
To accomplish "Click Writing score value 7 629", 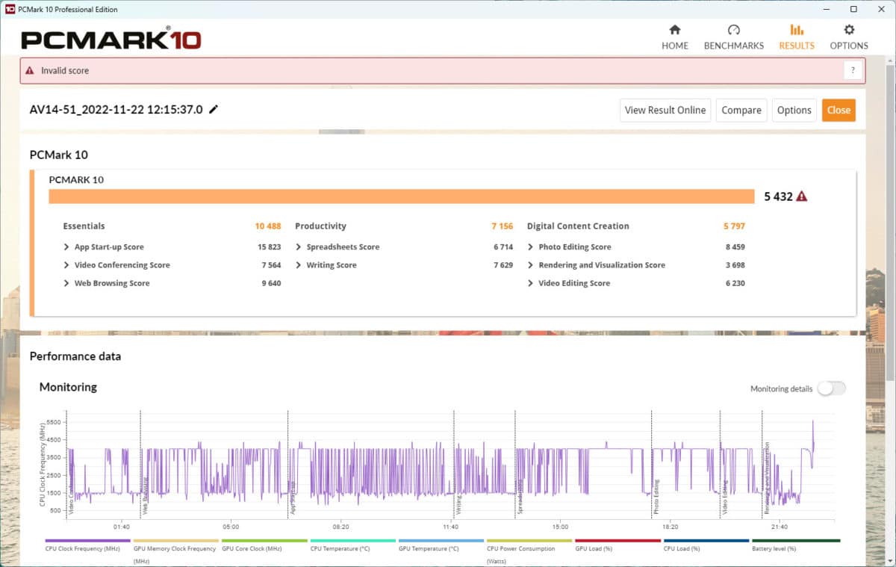I will click(x=503, y=265).
